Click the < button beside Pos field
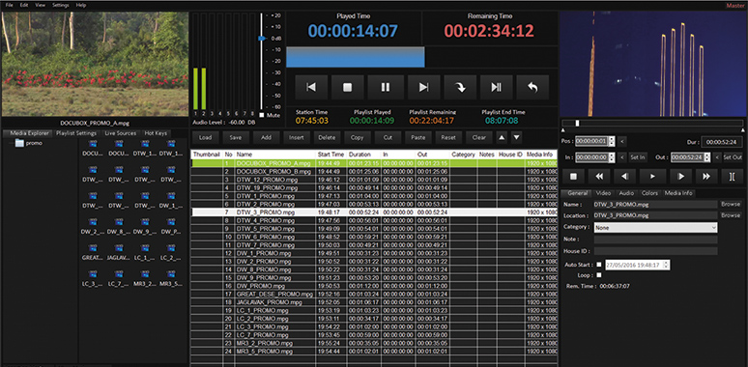The height and width of the screenshot is (367, 748). 622,141
